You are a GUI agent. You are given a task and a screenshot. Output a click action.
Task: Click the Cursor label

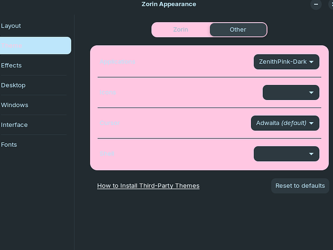109,123
